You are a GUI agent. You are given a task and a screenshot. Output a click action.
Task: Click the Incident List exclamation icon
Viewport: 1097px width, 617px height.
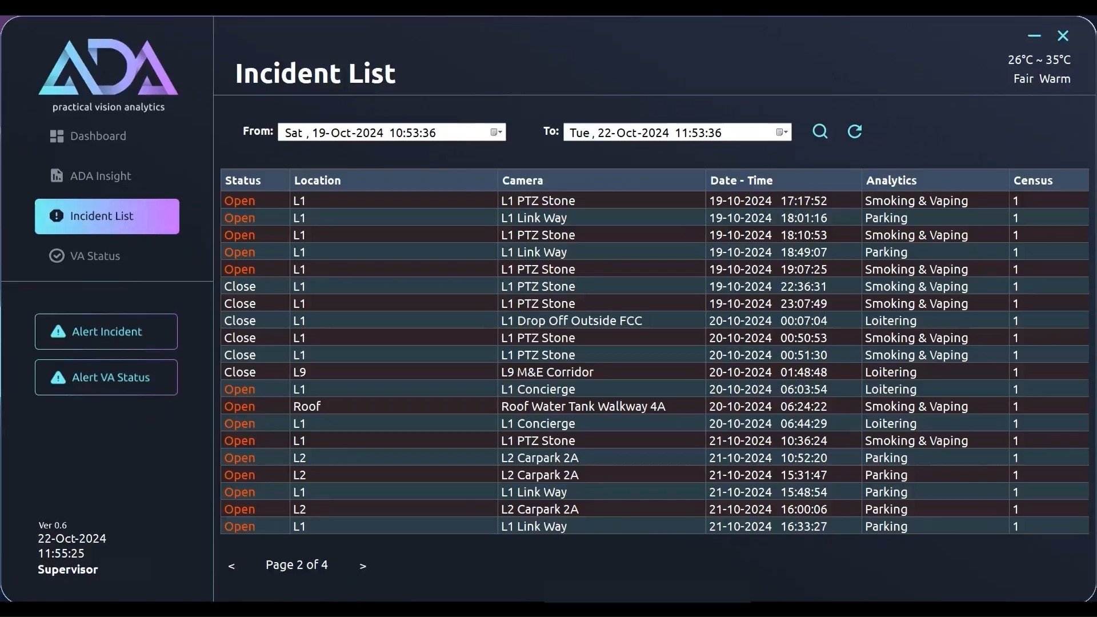tap(57, 215)
